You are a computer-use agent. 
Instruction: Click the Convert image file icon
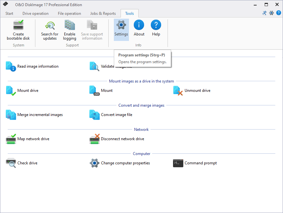point(95,115)
